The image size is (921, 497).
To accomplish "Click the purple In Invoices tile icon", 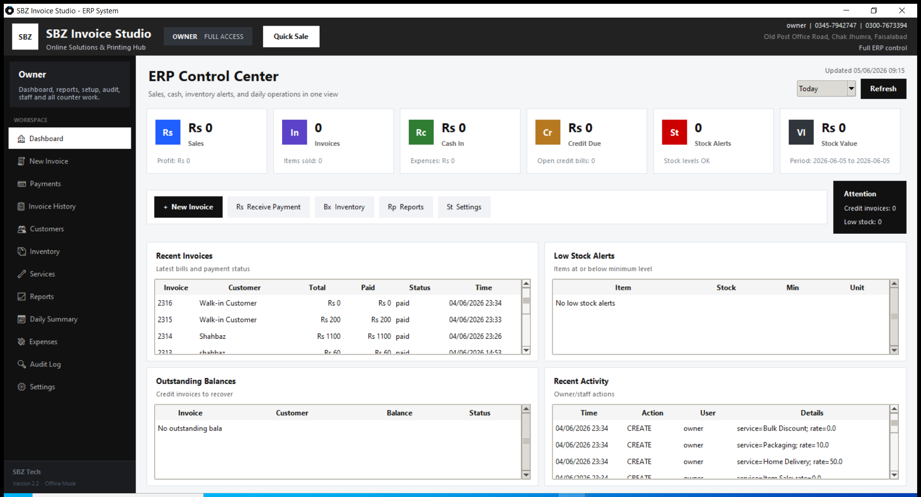I will point(294,132).
